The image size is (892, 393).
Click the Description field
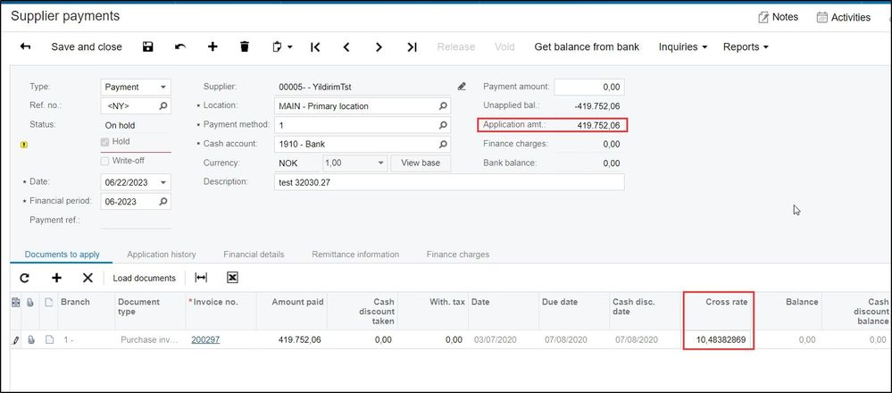(449, 182)
